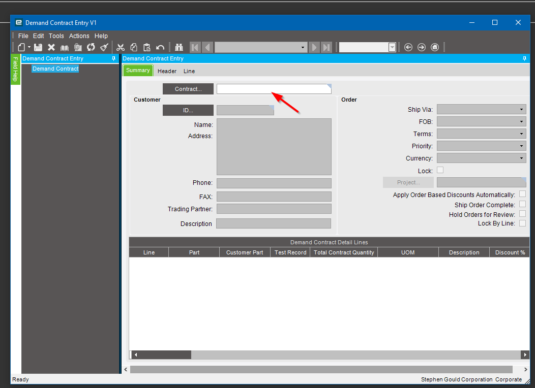Open the File menu
This screenshot has width=535, height=388.
pos(23,36)
